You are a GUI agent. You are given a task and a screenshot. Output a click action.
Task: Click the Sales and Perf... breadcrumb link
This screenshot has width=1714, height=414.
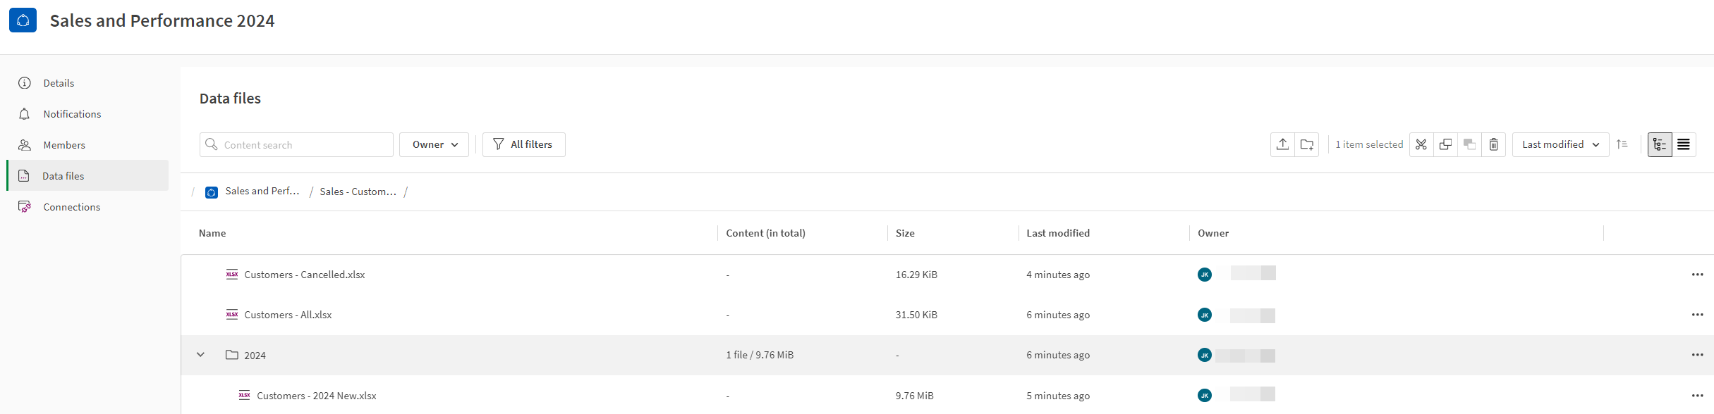point(262,192)
